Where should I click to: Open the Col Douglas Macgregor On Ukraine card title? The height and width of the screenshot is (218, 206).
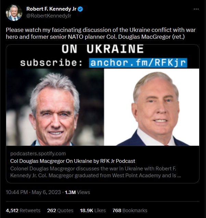pos(73,161)
